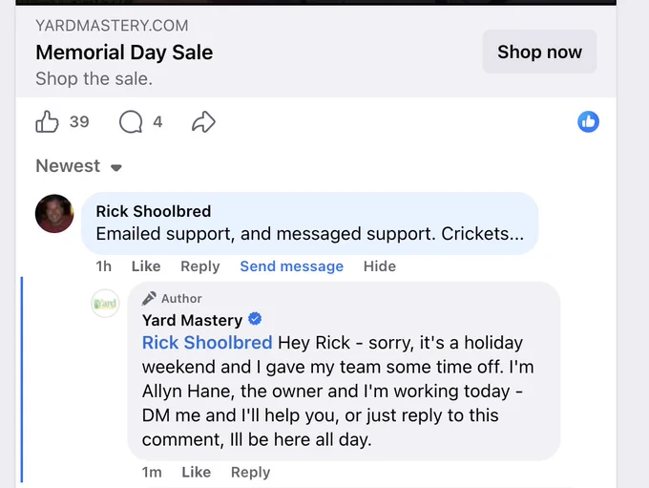Click the blue verified badge by Yard Mastery
Image resolution: width=649 pixels, height=488 pixels.
pos(255,319)
